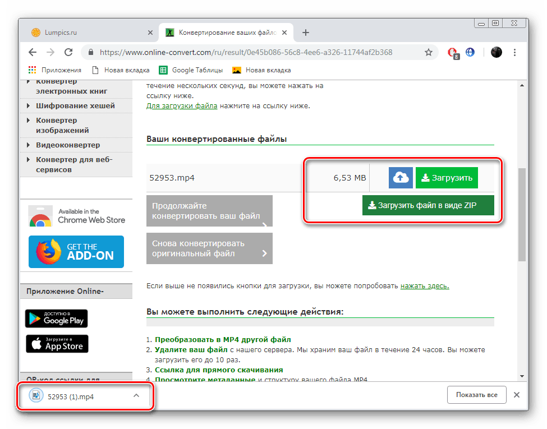Open the Google Play badge
Screen dimensions: 547x429
point(56,319)
